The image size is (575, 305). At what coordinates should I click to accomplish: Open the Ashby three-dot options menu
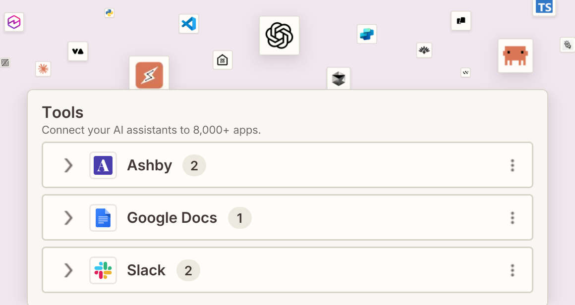pos(513,165)
